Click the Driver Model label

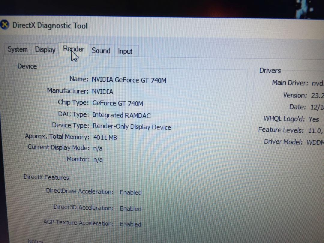pos(283,142)
